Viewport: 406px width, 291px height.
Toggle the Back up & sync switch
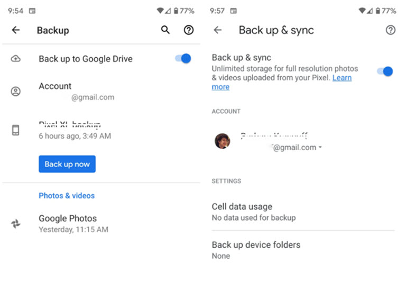[385, 71]
